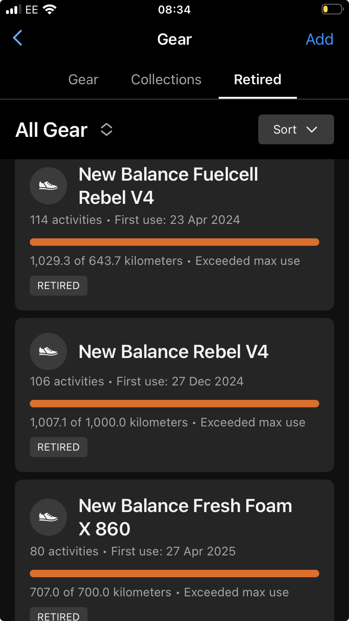Tap the Sort chevron arrow

[x=312, y=130]
